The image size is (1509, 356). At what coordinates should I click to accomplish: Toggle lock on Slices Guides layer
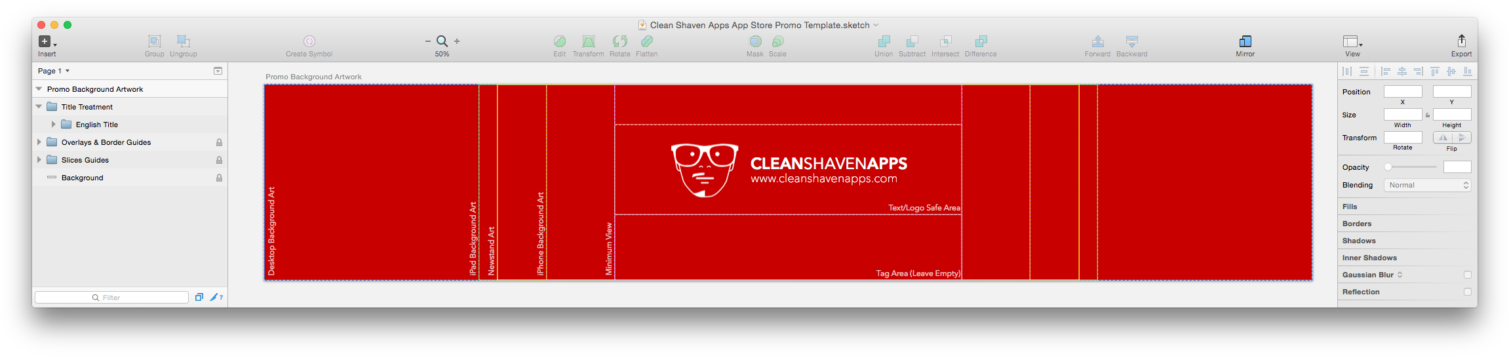(219, 160)
